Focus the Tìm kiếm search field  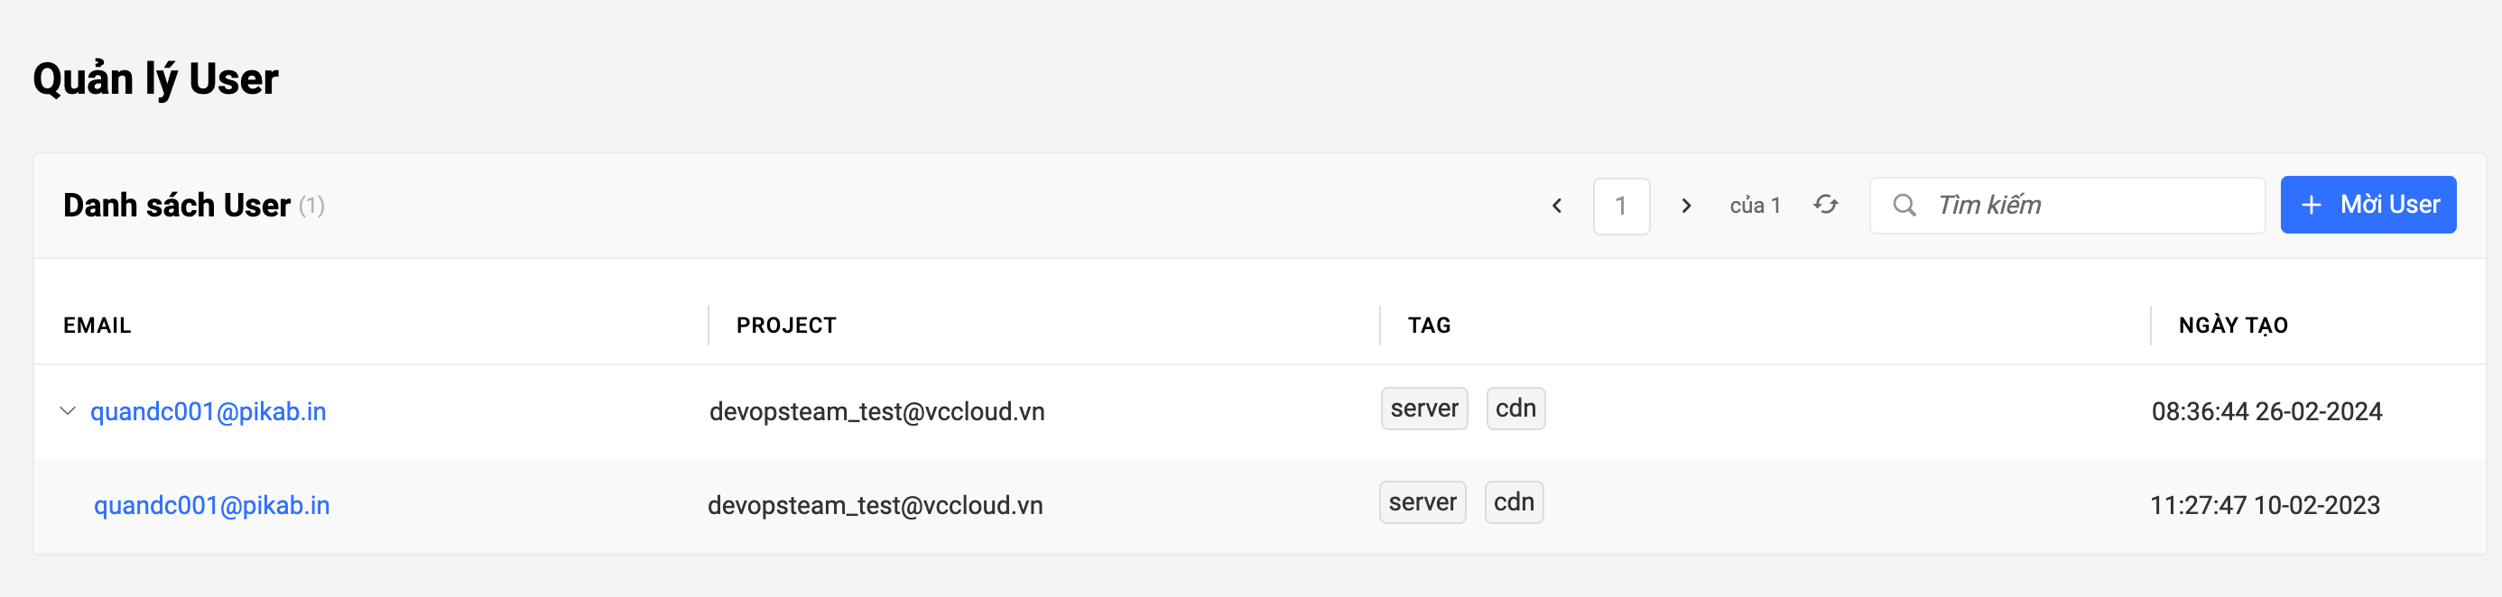(2089, 206)
